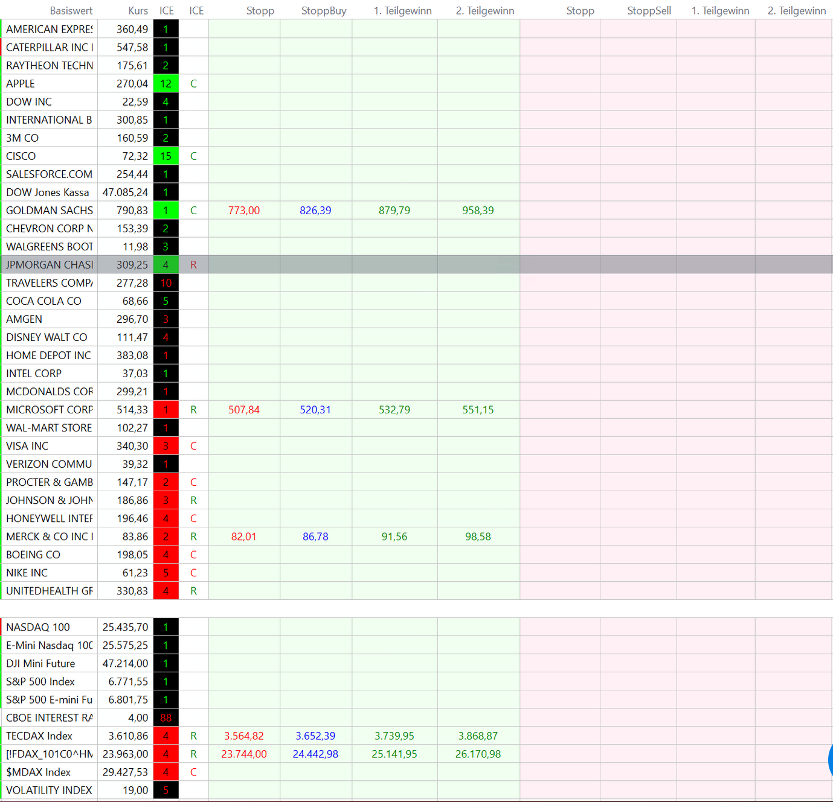Click Microsoft's red stop value 507,84

click(244, 410)
